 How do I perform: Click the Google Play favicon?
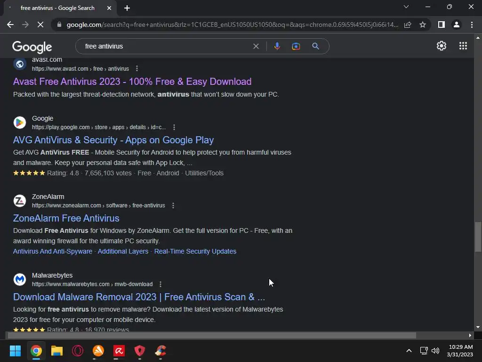coord(20,123)
